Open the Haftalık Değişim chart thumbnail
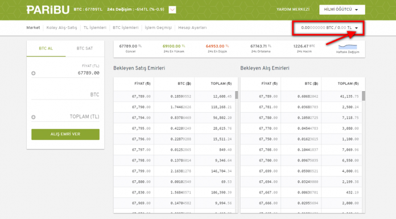This screenshot has height=219, width=396. [x=348, y=48]
